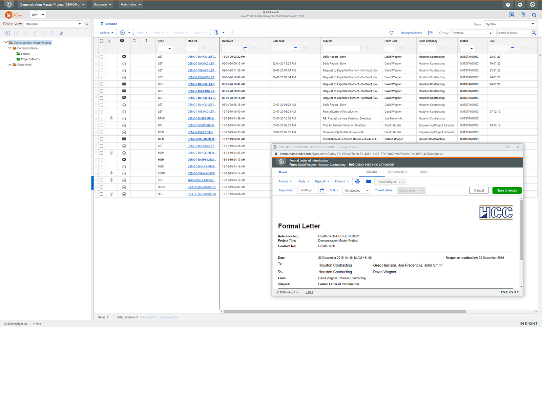Switch to the Attachments tab
The image size is (542, 407).
tap(397, 172)
